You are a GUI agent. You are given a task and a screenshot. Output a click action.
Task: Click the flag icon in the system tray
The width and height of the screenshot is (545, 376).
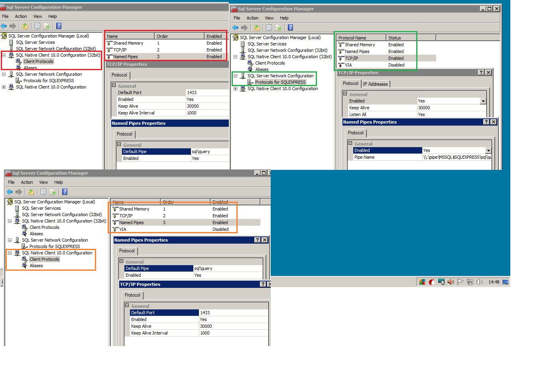click(460, 282)
